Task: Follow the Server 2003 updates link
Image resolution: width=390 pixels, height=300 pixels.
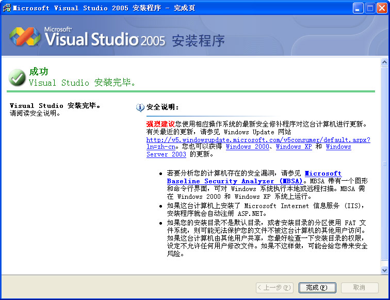Action: (166, 154)
